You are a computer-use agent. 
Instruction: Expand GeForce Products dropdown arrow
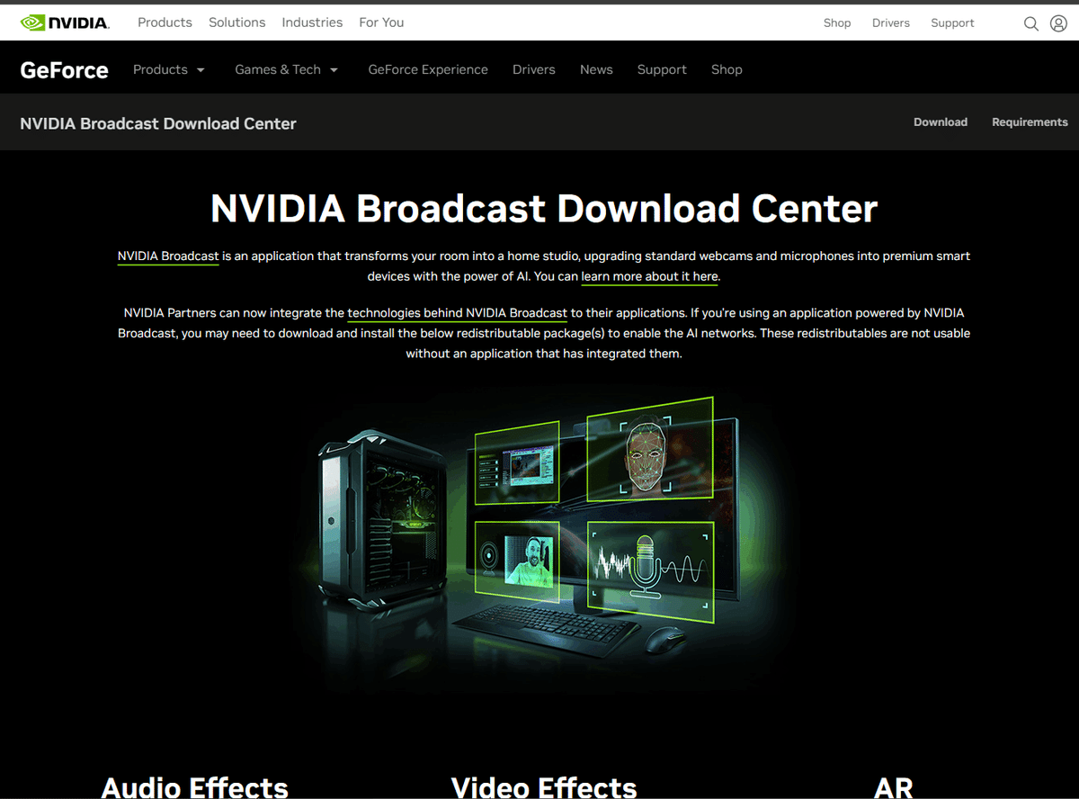coord(201,70)
